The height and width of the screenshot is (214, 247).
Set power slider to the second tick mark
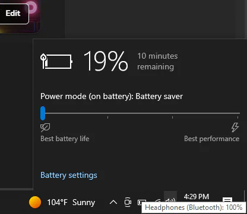point(107,113)
